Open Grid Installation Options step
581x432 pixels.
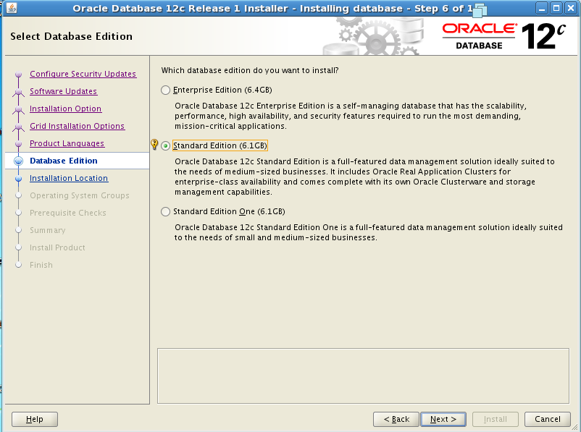(x=77, y=126)
